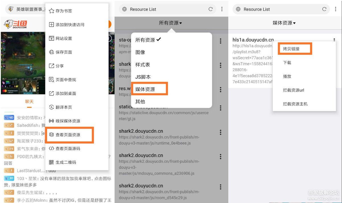Open options menu for hls1a.douyucdn.cn resource
Viewport: 342px width, 203px height.
point(334,40)
